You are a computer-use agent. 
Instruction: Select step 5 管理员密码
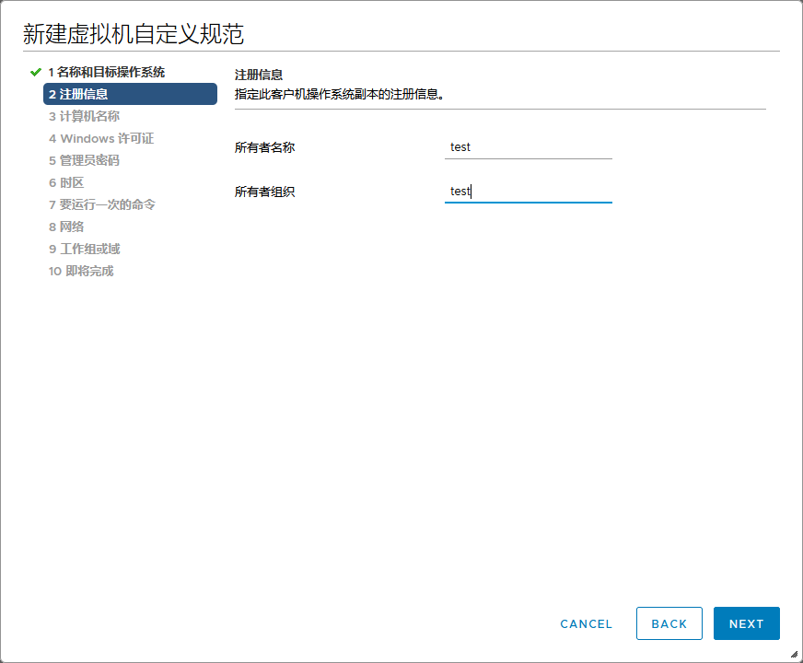84,160
